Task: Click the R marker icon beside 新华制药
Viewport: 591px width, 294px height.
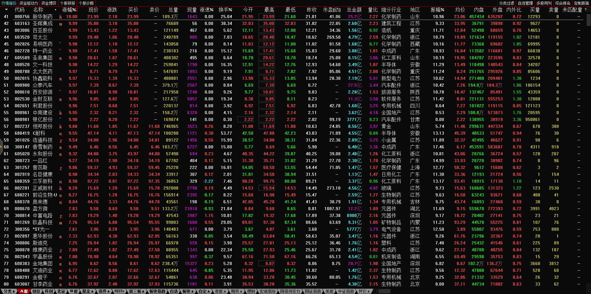Action: pyautogui.click(x=61, y=17)
